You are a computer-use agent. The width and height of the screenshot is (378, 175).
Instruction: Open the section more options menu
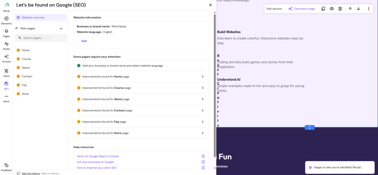click(368, 9)
